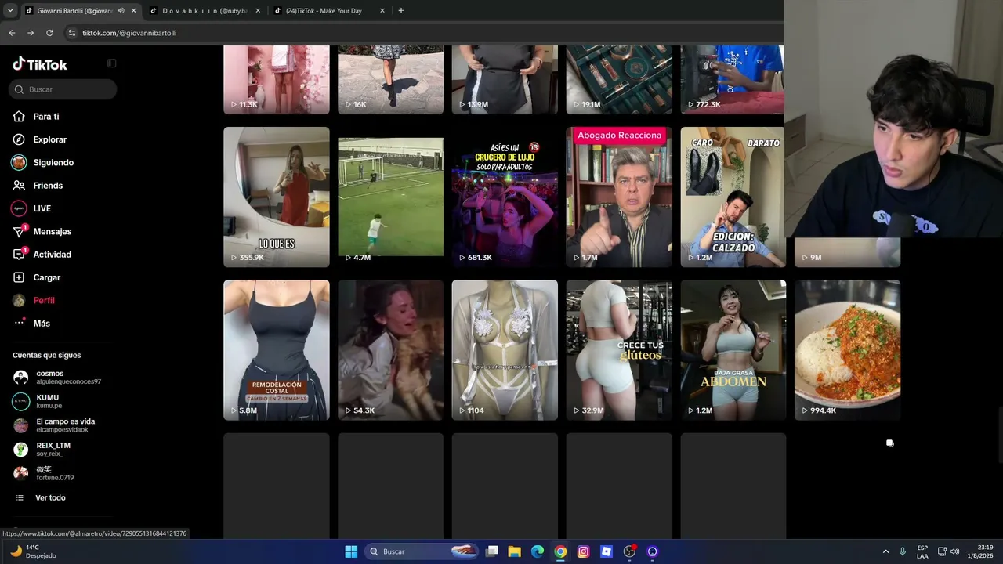
Task: Open the video with 13.9M views
Action: 505,80
